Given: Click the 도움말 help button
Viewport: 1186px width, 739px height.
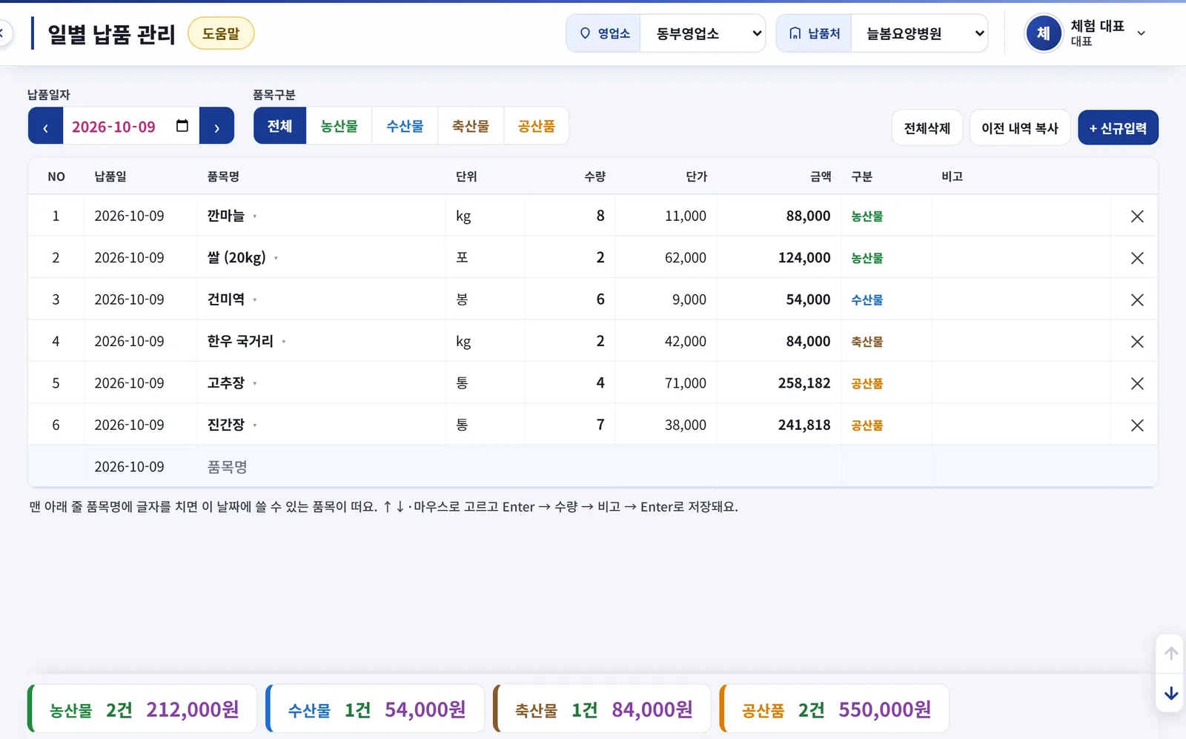Looking at the screenshot, I should 221,33.
